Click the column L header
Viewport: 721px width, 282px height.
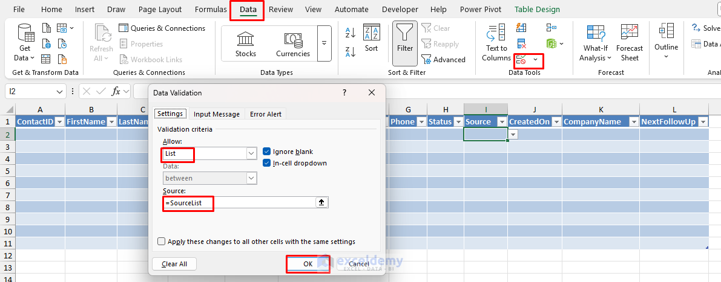pos(674,109)
